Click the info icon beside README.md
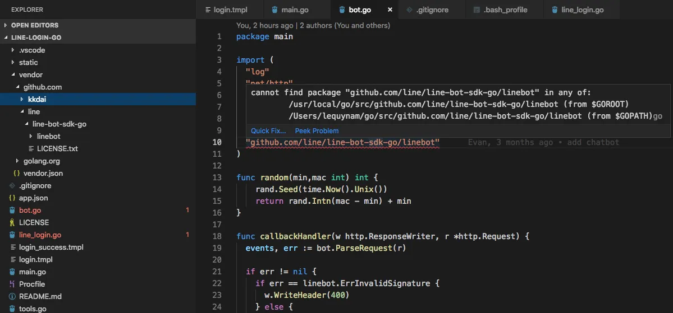Screen dimensions: 673x313 (x=12, y=297)
